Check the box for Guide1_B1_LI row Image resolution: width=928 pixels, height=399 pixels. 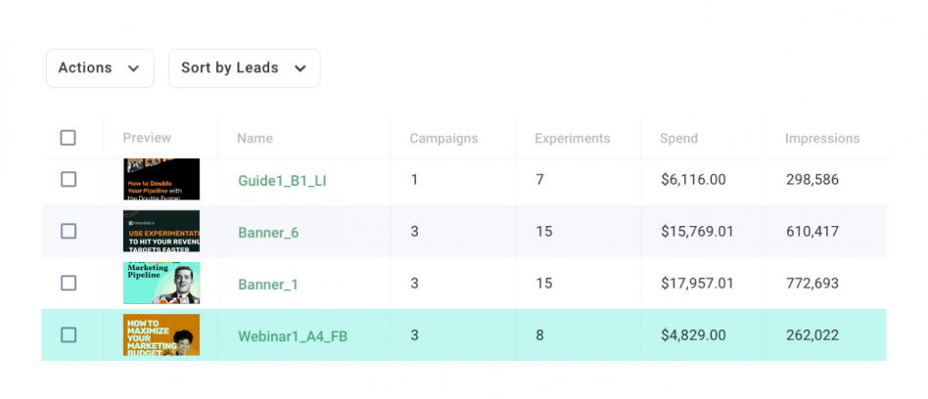68,180
